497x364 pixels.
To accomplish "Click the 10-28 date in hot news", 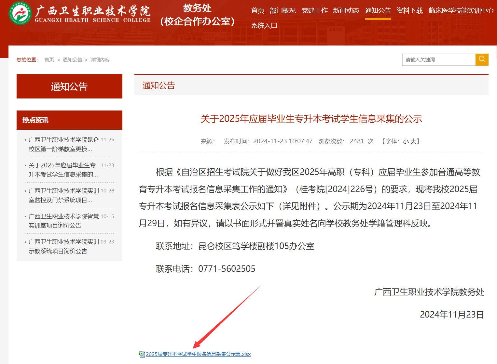I will pos(107,190).
